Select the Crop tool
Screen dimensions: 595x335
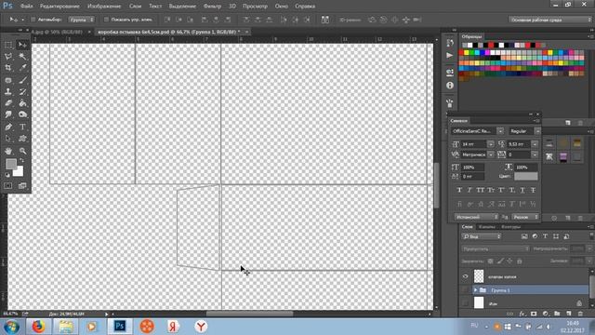point(8,68)
